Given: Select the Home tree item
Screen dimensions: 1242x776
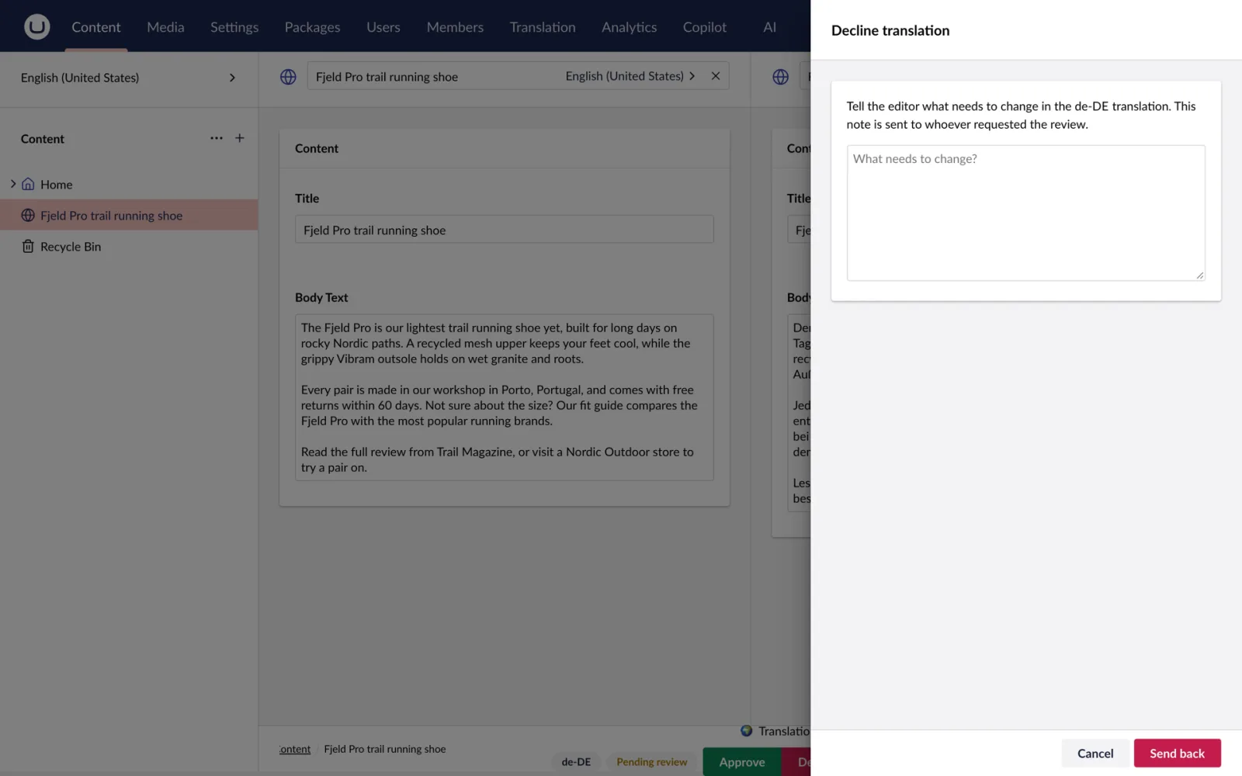Looking at the screenshot, I should pos(57,185).
